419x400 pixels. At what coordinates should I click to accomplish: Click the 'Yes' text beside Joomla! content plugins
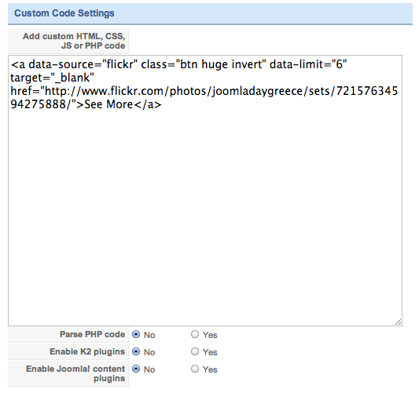(x=210, y=369)
